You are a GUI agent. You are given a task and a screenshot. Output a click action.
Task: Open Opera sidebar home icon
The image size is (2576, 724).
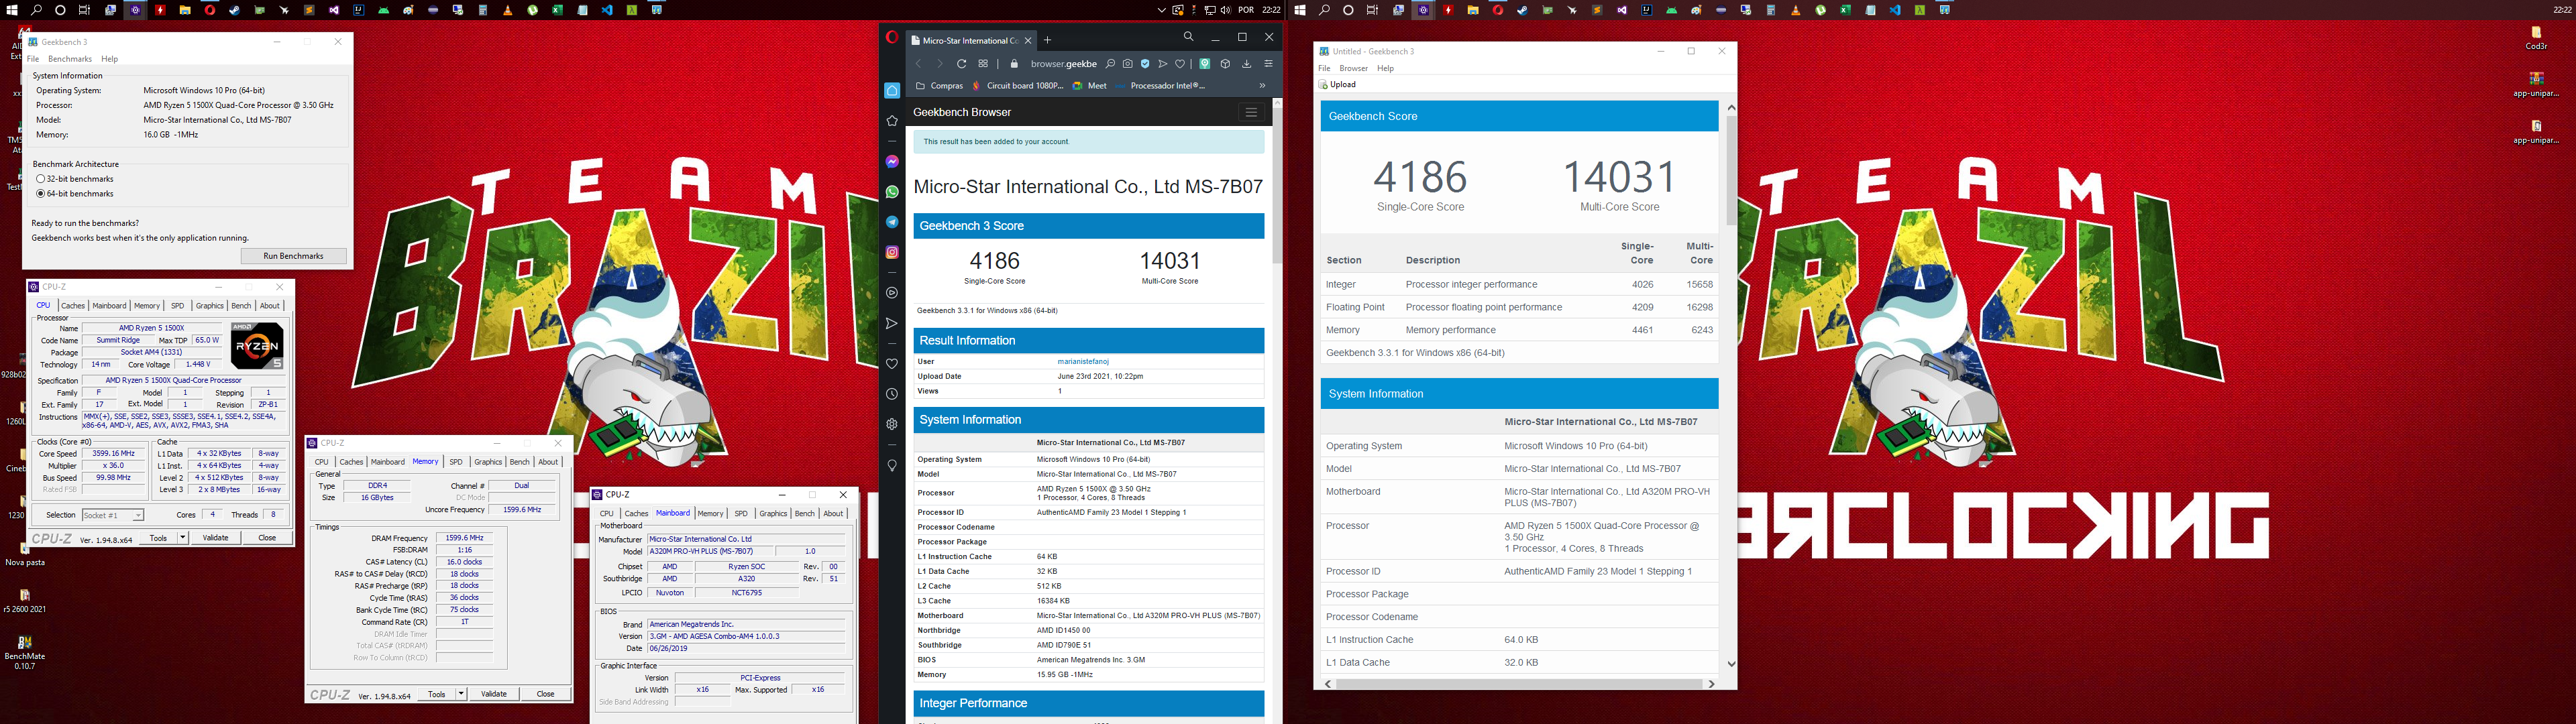892,90
